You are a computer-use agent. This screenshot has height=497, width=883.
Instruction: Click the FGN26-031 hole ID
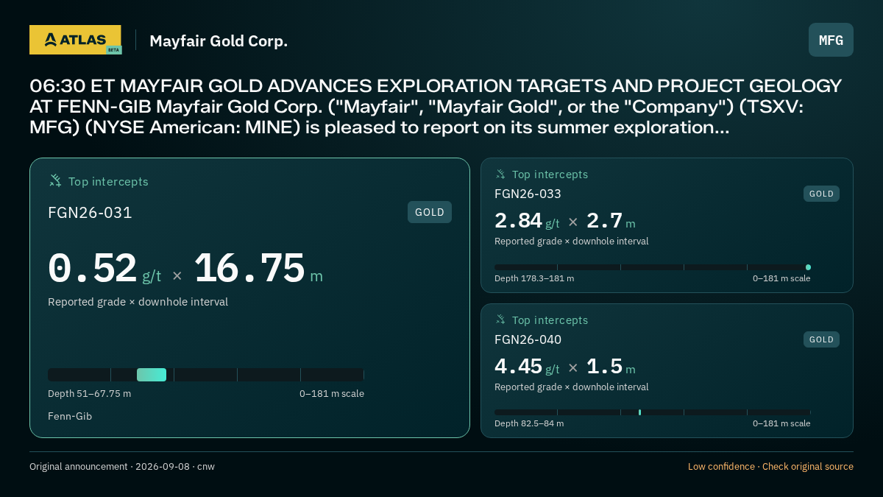90,213
